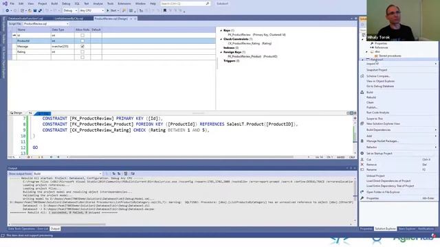
Task: Click the Open Folder arrow icon
Action: [362, 192]
